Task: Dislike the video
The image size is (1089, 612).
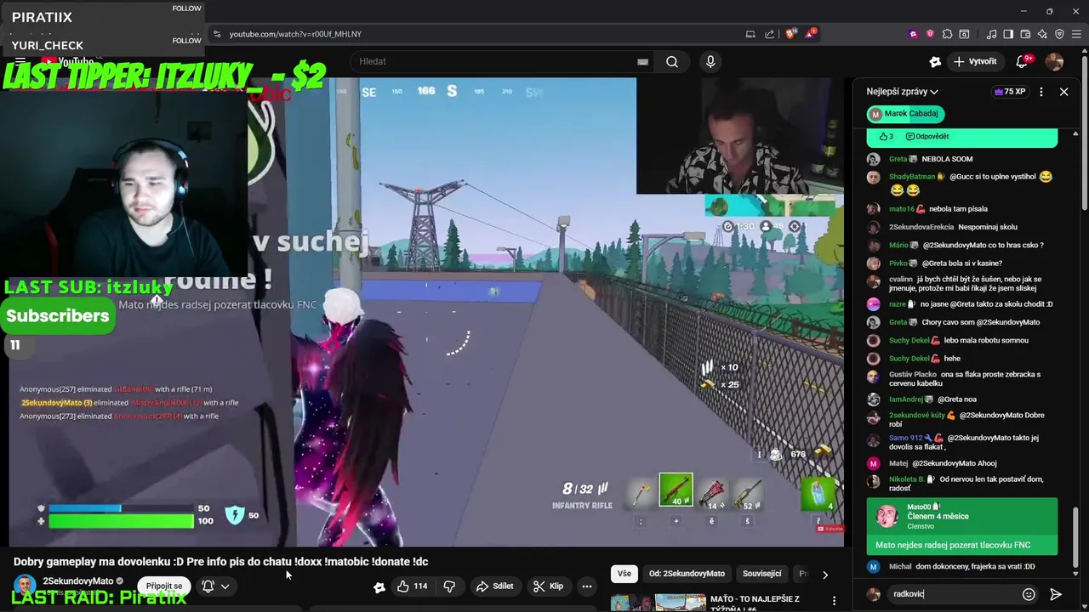Action: (449, 586)
